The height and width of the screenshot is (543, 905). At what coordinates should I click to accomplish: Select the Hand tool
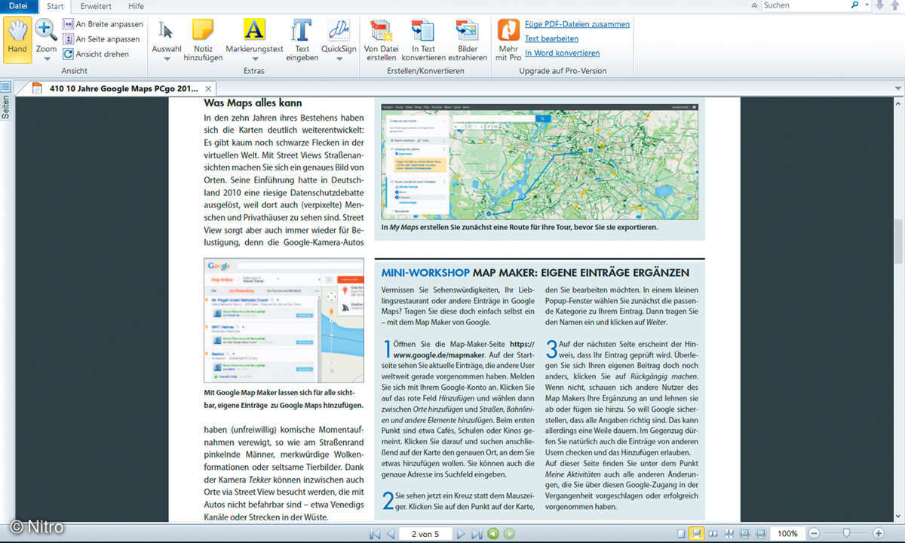tap(17, 40)
